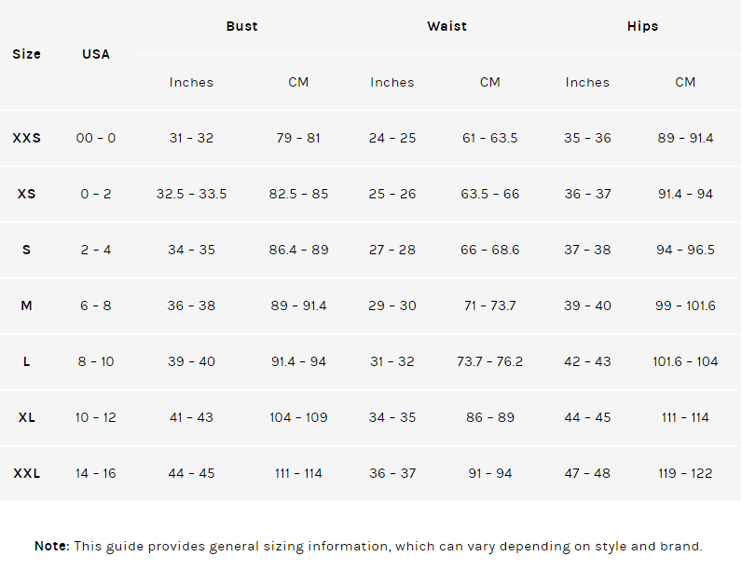Click the L size row label

(x=26, y=361)
